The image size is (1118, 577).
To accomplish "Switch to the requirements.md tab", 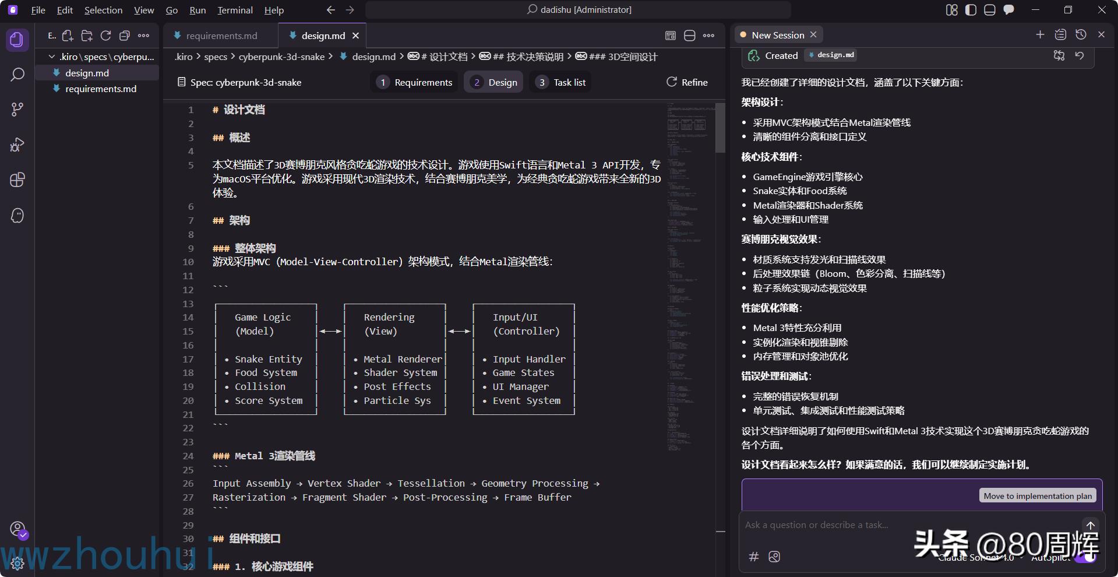I will (220, 36).
